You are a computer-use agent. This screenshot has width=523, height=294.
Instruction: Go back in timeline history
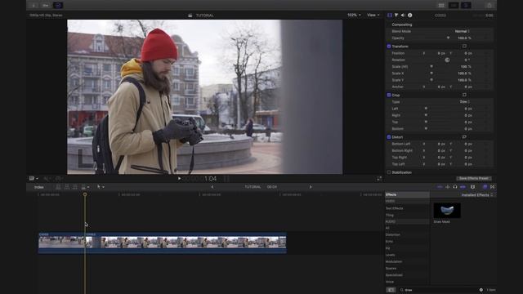click(x=212, y=187)
